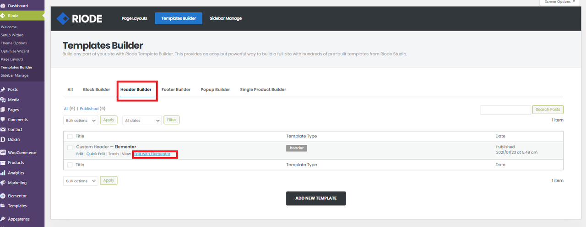Open Welcome submenu item in sidebar
586x227 pixels.
click(x=9, y=27)
